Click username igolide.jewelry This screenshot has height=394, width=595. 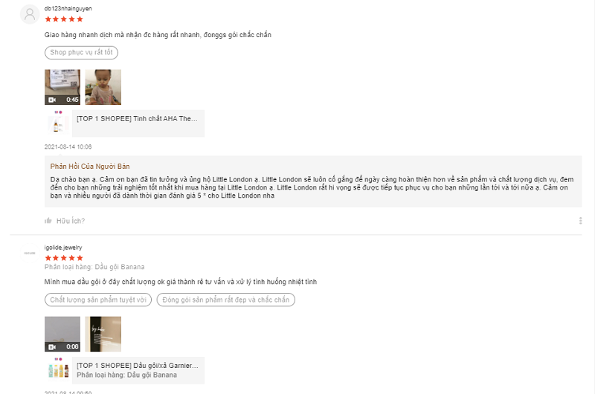pyautogui.click(x=63, y=248)
